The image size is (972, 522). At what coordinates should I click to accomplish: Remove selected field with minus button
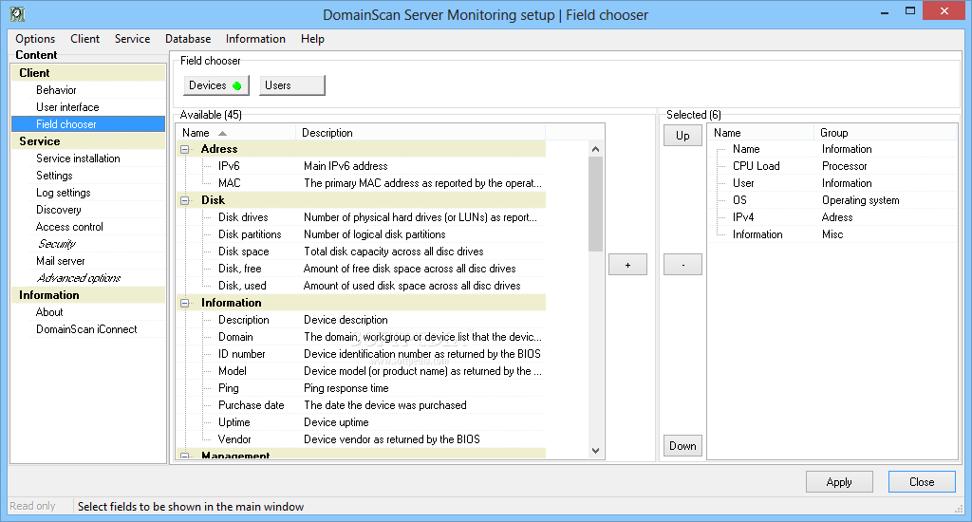(x=682, y=265)
